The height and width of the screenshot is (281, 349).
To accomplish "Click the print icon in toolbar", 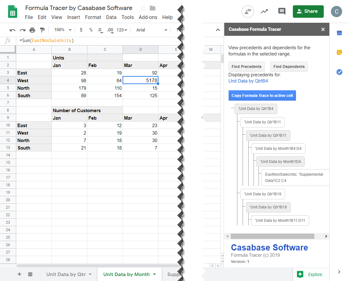I will point(32,30).
